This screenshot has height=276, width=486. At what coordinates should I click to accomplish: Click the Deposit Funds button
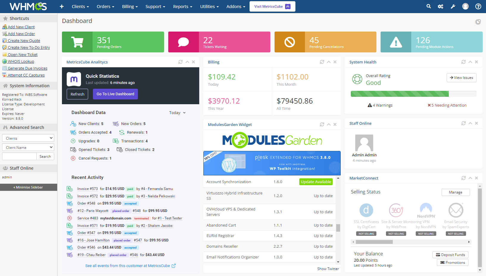(x=450, y=255)
